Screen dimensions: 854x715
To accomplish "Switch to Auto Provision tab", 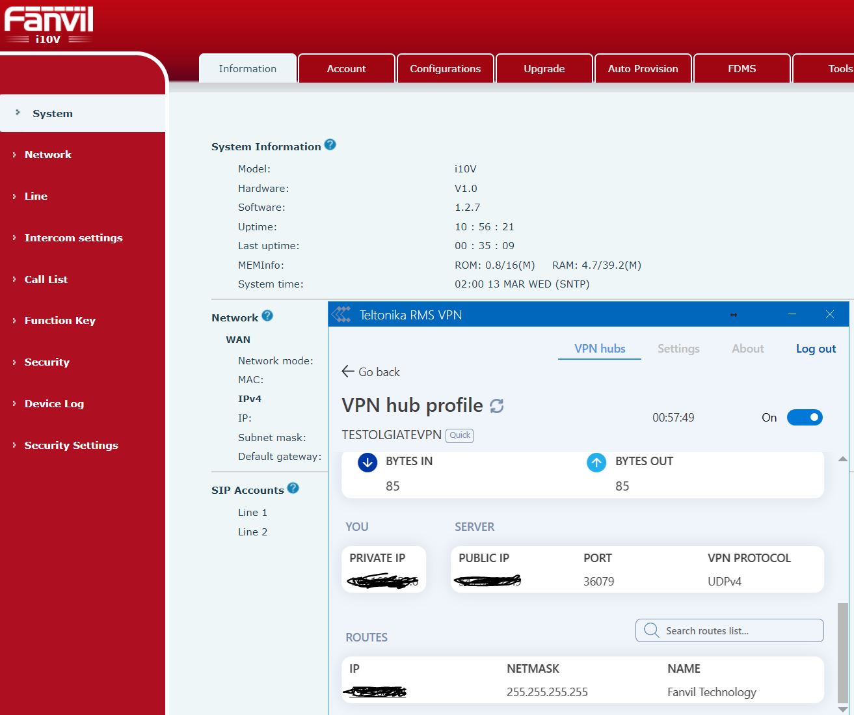I will pos(643,68).
